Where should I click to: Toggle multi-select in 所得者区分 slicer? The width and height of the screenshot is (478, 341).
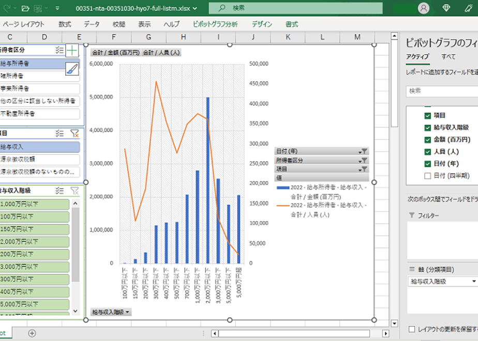(59, 50)
